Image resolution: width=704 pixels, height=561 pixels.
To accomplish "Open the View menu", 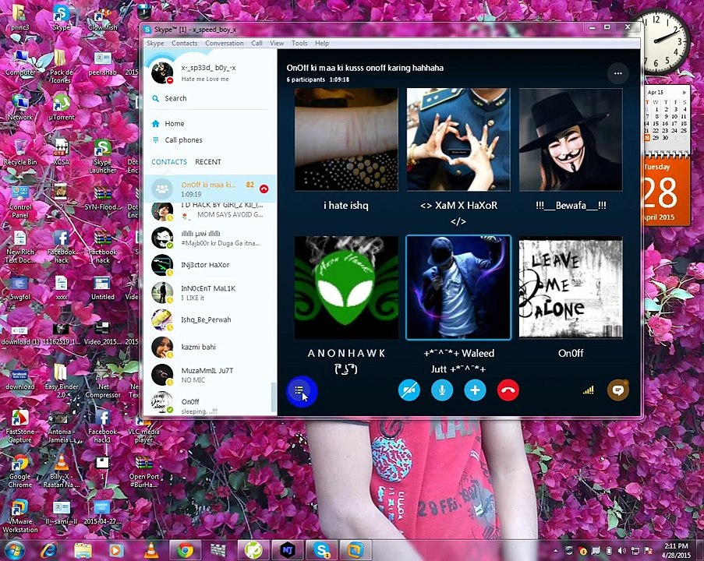I will (x=277, y=43).
